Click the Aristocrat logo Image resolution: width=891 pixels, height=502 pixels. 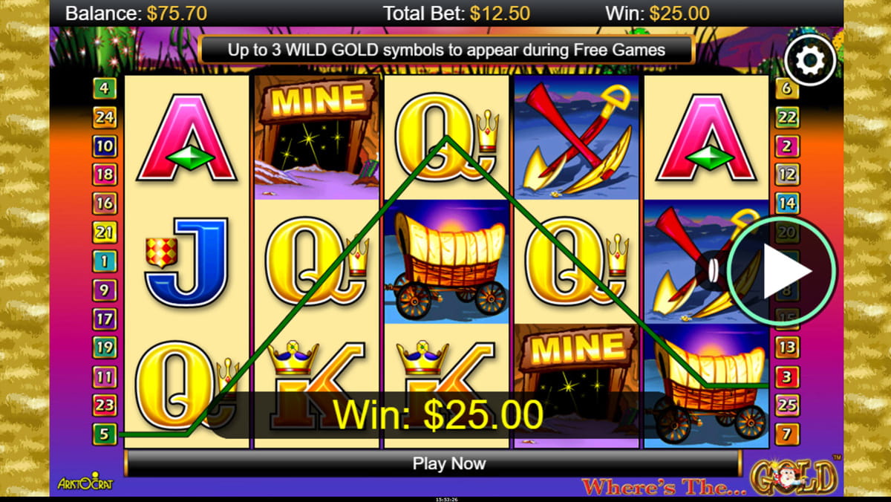[85, 483]
